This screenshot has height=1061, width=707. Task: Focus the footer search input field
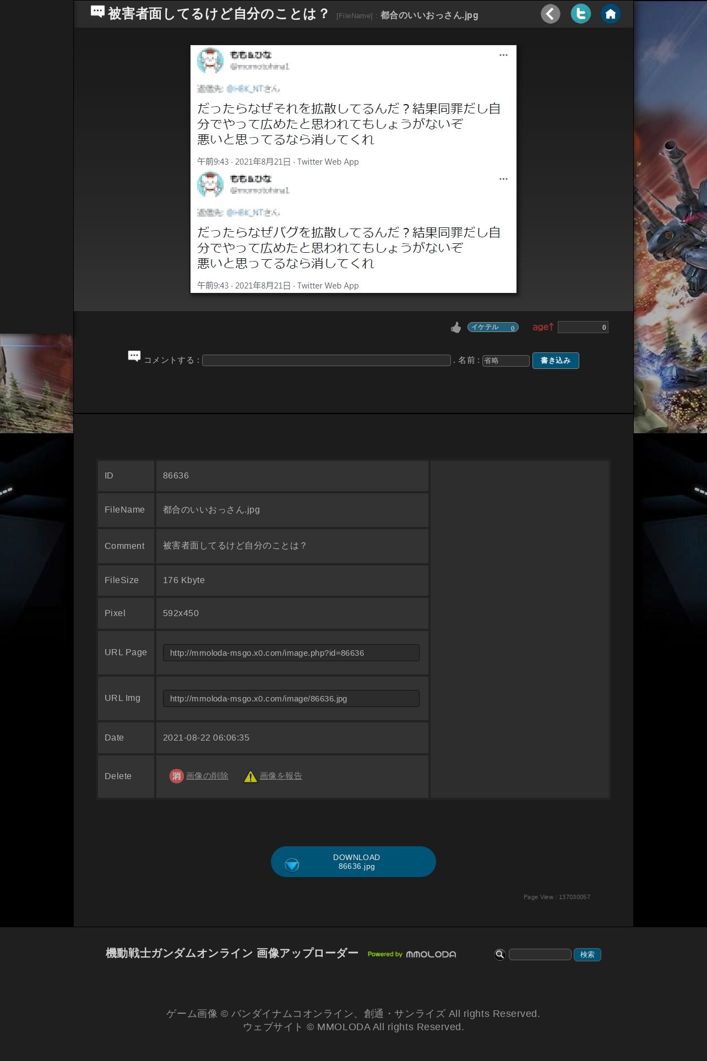[540, 954]
